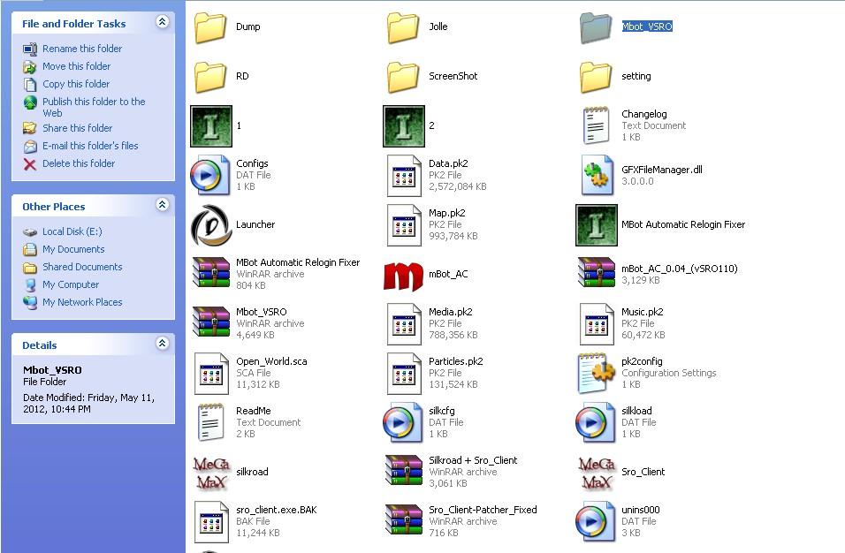Open the MBot Automatic Relogin Fixer application
The image size is (845, 553).
pyautogui.click(x=596, y=225)
